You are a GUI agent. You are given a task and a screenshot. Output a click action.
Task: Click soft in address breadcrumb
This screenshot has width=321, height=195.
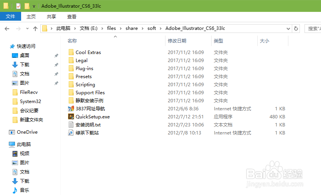[x=152, y=28]
